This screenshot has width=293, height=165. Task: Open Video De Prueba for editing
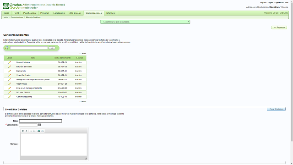(x=10, y=75)
